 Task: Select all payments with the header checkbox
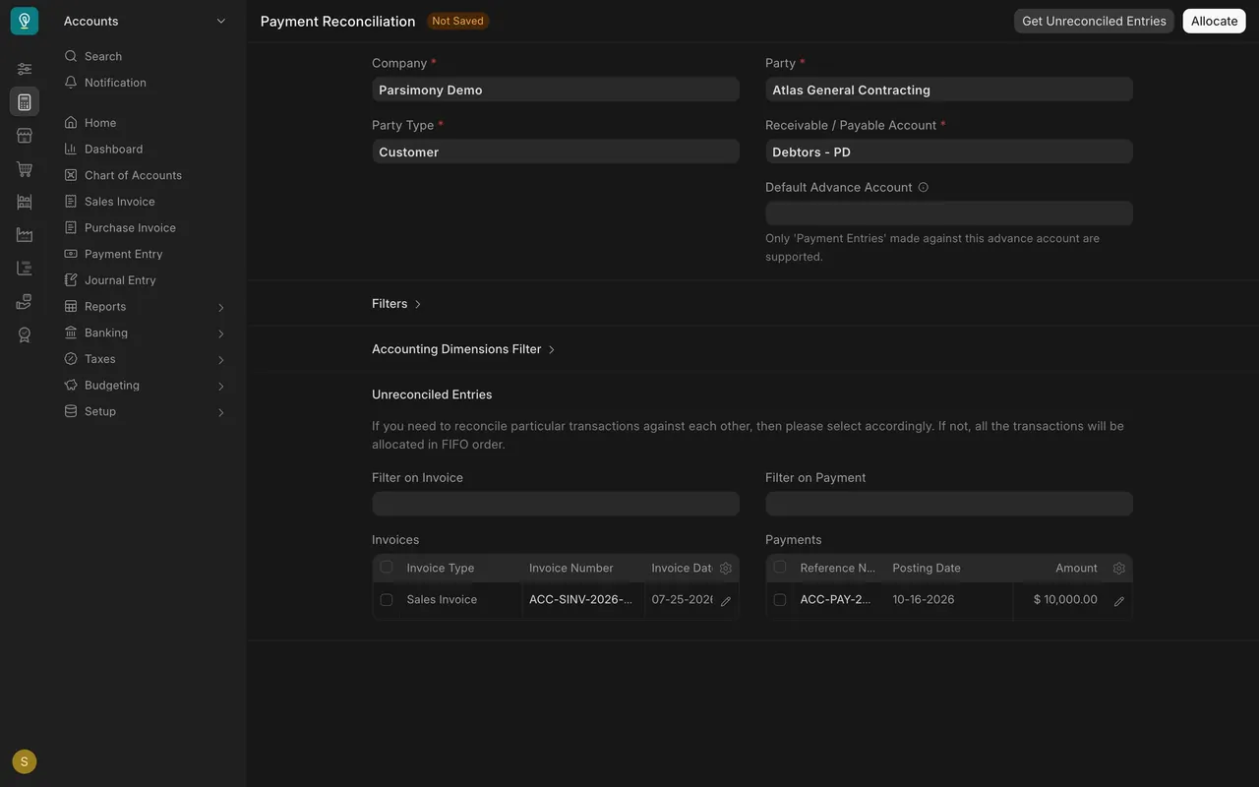click(x=780, y=567)
